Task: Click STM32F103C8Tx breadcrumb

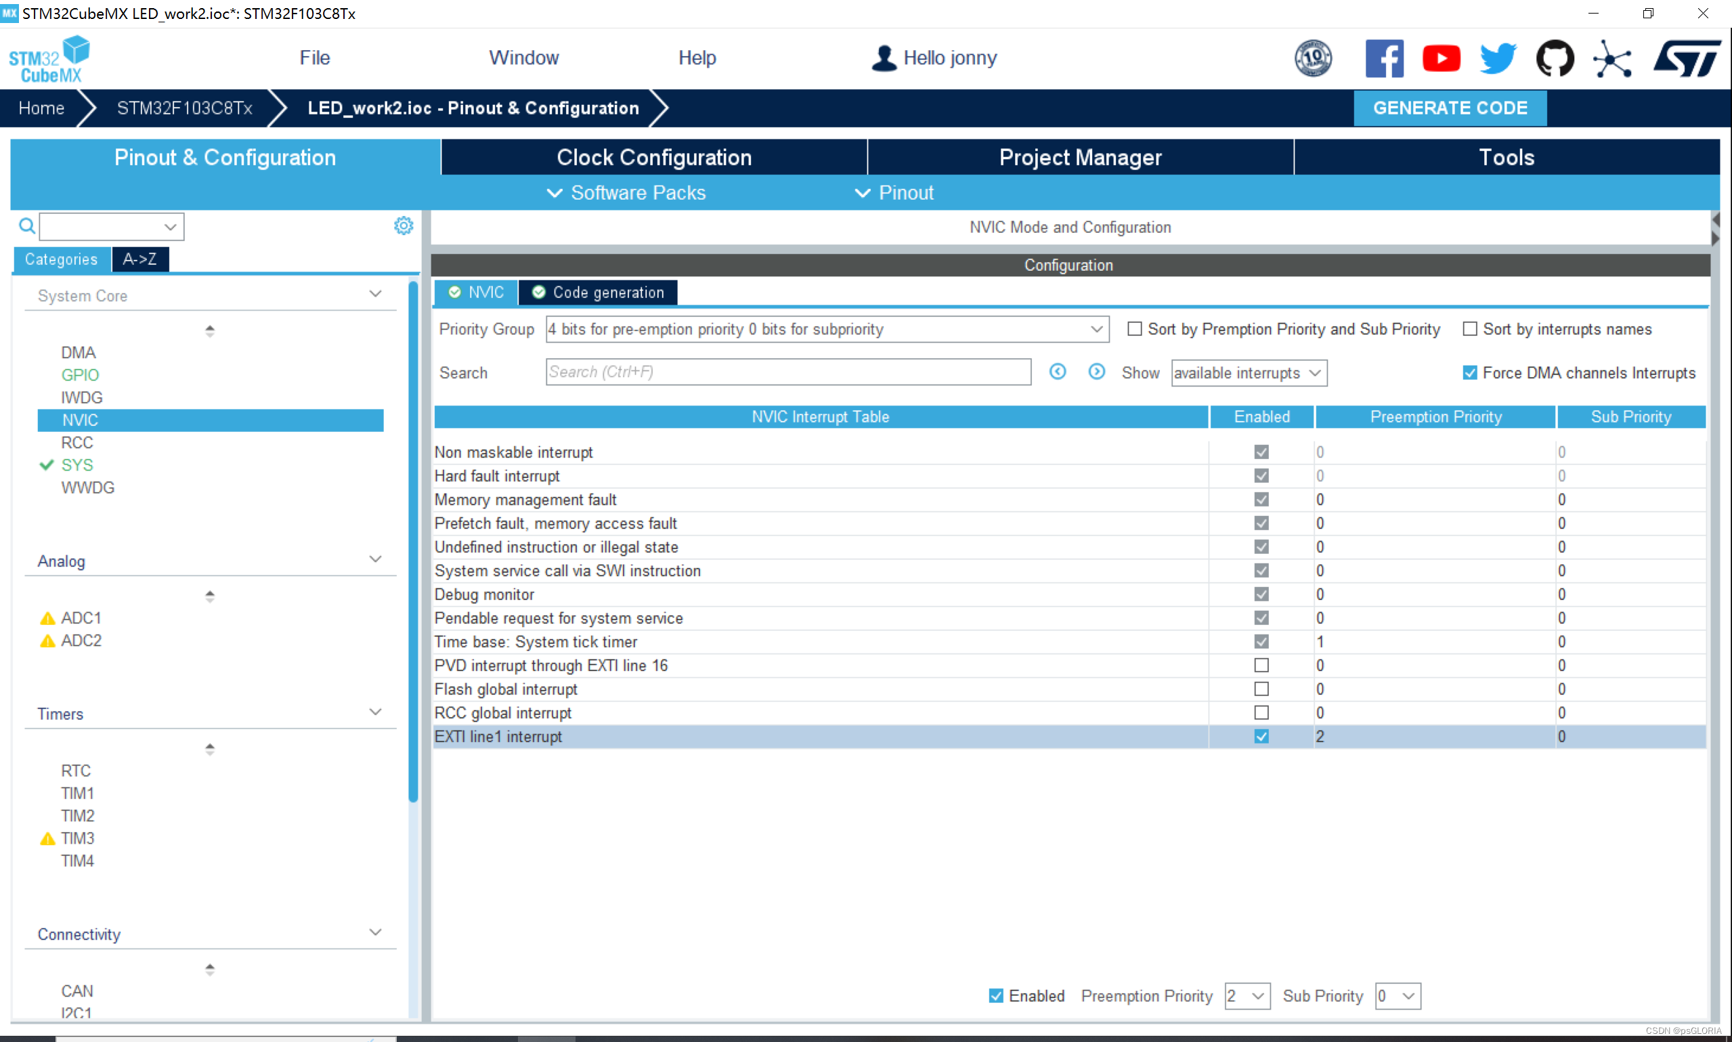Action: coord(185,108)
